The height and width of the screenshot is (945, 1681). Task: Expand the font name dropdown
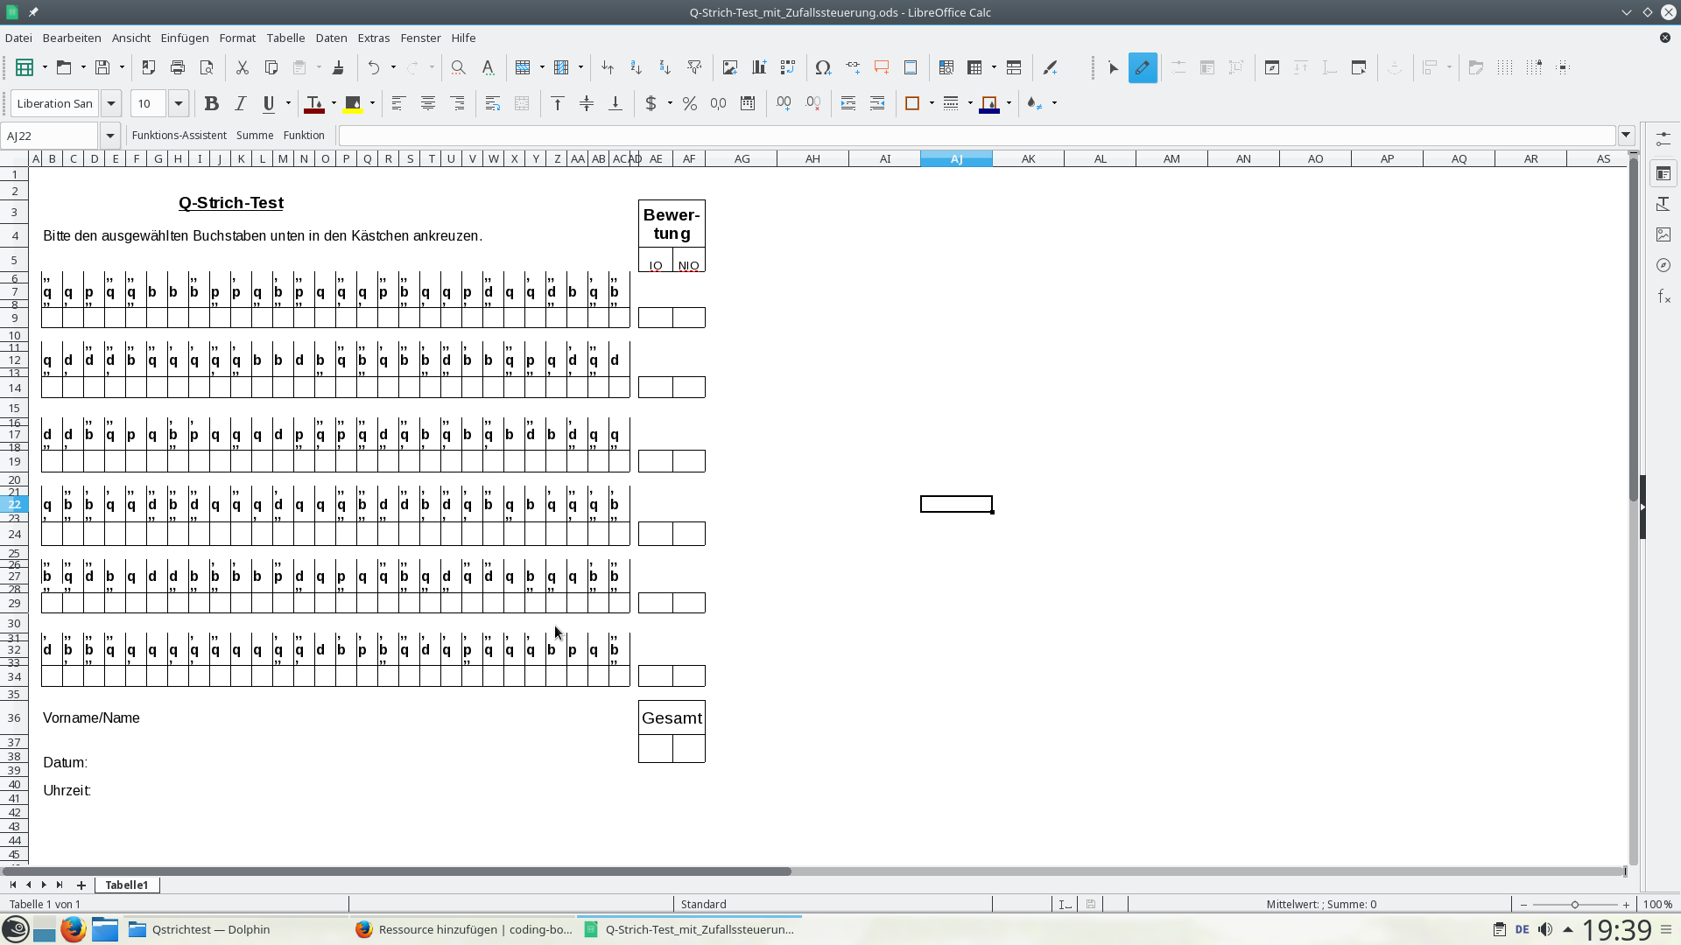point(111,103)
